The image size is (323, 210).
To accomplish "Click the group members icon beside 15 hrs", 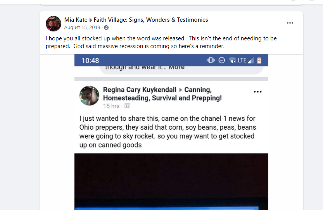I will tap(127, 106).
